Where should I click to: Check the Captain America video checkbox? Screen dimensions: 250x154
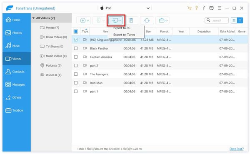pos(76,57)
